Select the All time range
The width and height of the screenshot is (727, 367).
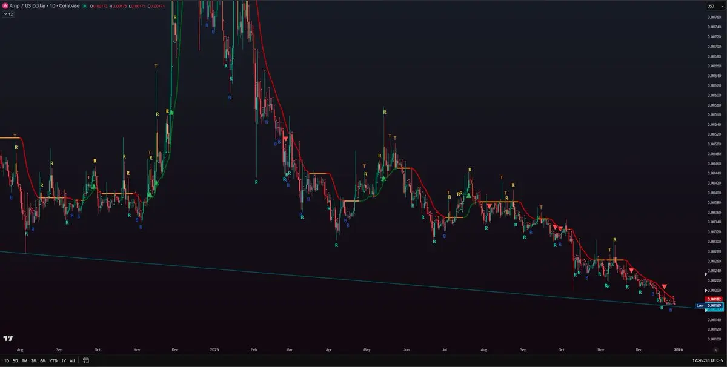73,360
